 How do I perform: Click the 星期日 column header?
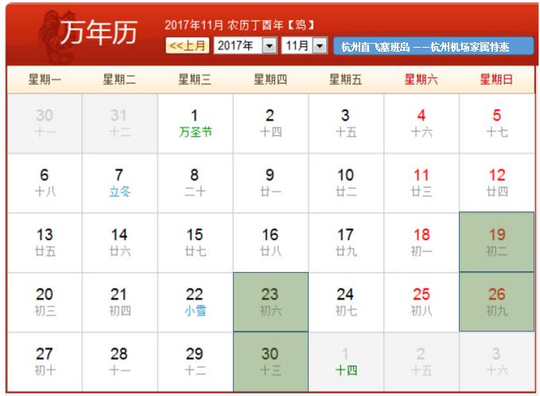pyautogui.click(x=496, y=80)
